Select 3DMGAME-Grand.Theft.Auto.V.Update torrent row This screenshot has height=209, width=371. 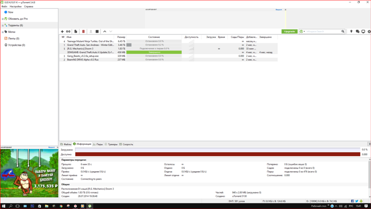coord(168,52)
